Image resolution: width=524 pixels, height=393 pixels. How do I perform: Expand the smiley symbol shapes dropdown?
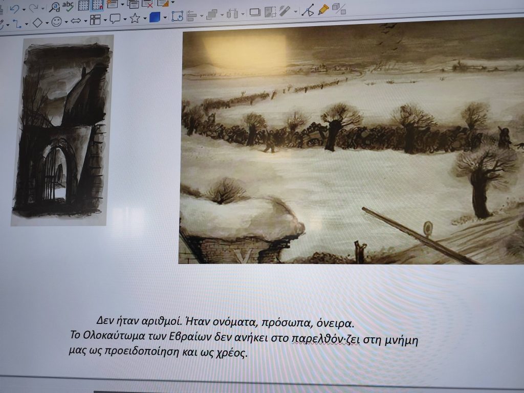[x=65, y=23]
